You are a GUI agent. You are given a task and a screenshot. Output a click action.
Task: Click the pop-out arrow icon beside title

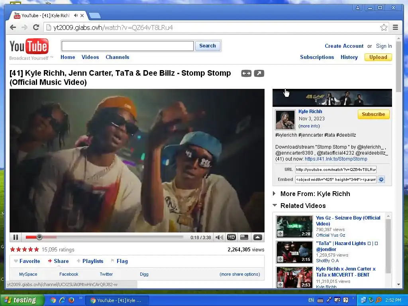[x=259, y=74]
